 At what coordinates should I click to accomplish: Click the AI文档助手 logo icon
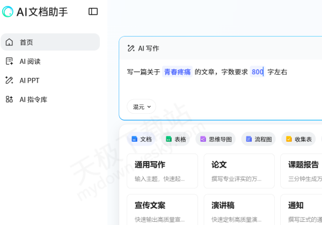click(x=8, y=12)
